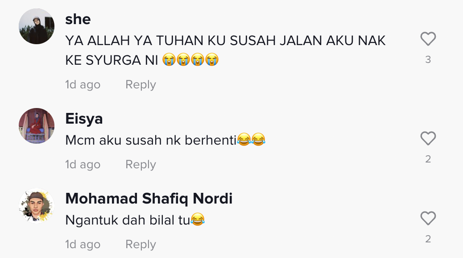View Mohamad Shafiq Nordi's cartoon avatar
The image size is (463, 258).
tap(37, 206)
